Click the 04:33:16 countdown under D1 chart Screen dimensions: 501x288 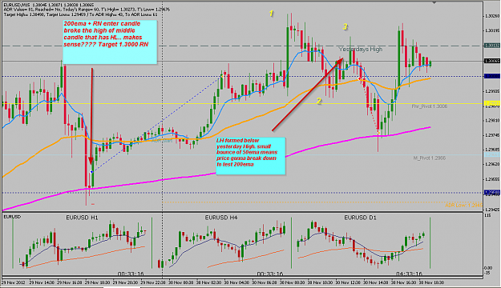[409, 274]
